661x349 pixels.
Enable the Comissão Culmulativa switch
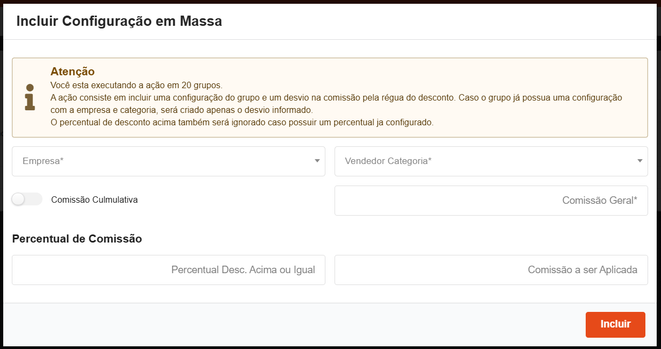tap(27, 200)
